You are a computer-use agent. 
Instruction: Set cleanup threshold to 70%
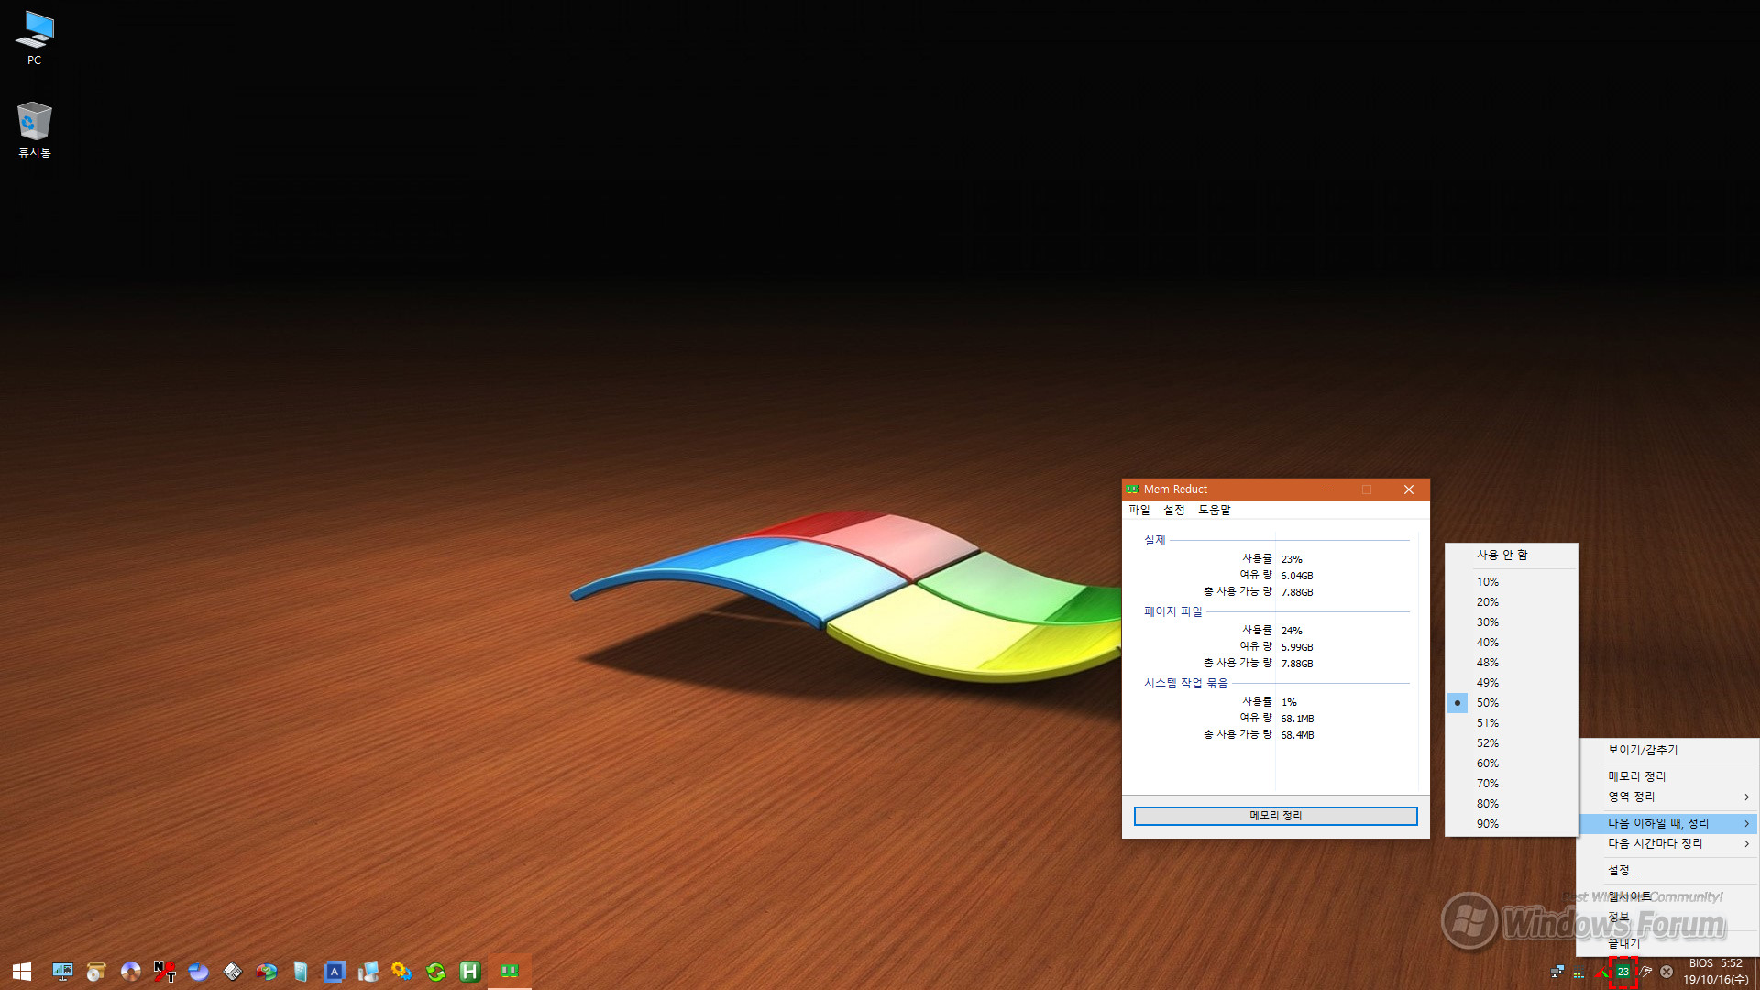coord(1511,784)
